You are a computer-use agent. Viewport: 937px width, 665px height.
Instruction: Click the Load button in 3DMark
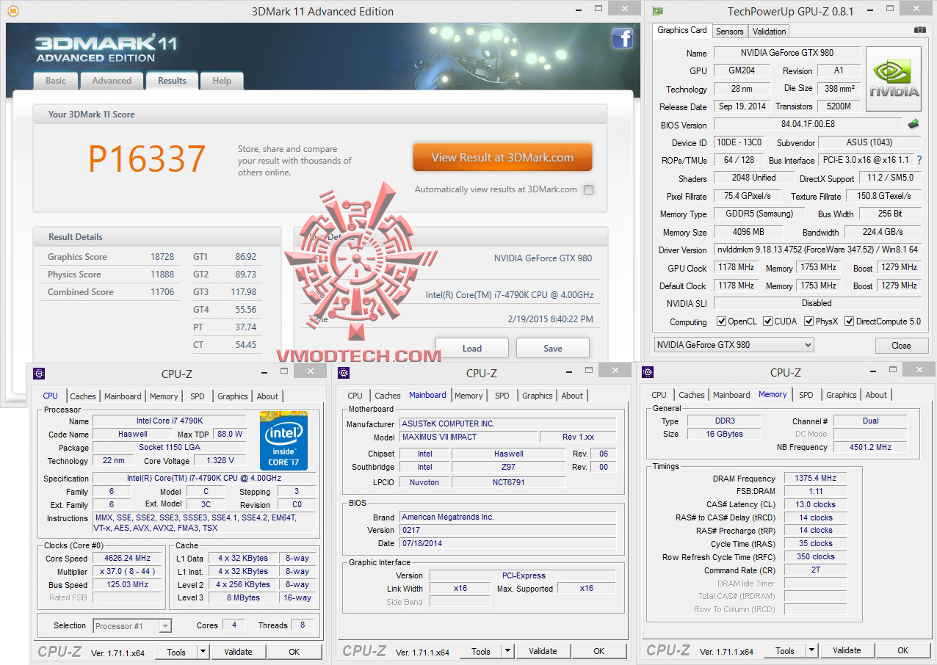[472, 348]
